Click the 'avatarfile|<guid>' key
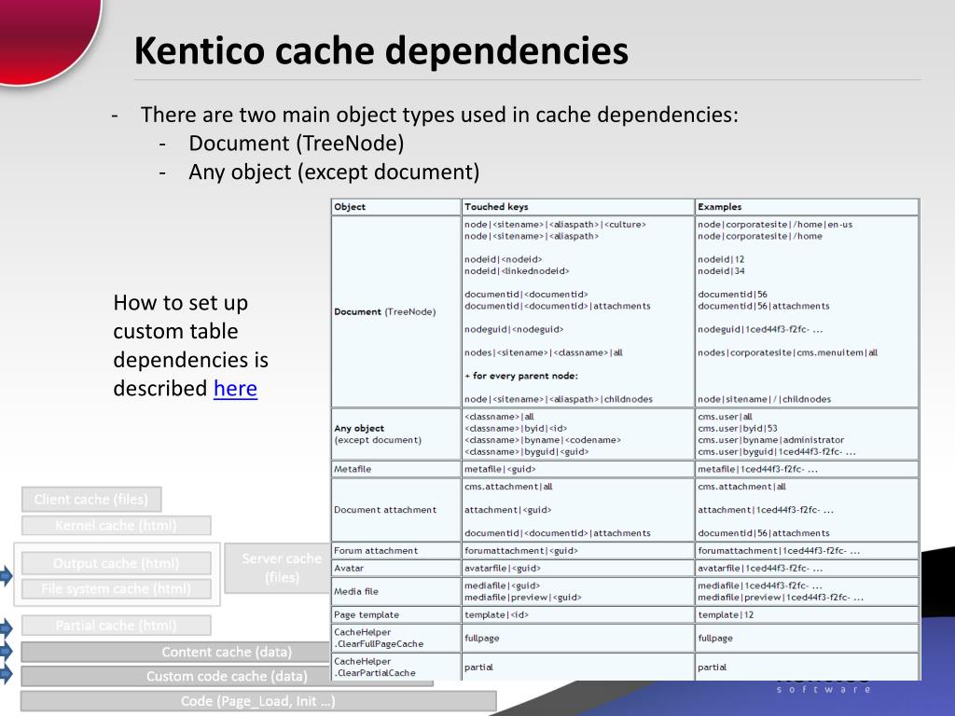 (502, 568)
